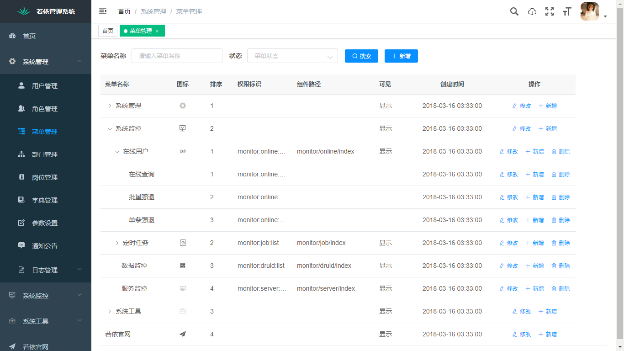Click the job icon in 定时任务 row

[x=183, y=243]
